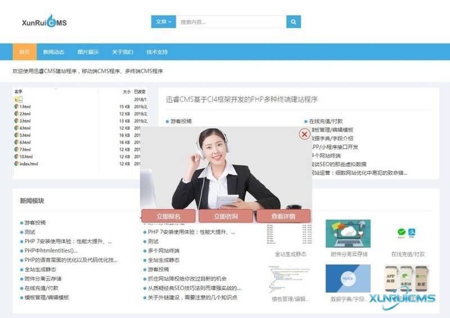Click the 附件分离云存储 caption under image

click(349, 254)
